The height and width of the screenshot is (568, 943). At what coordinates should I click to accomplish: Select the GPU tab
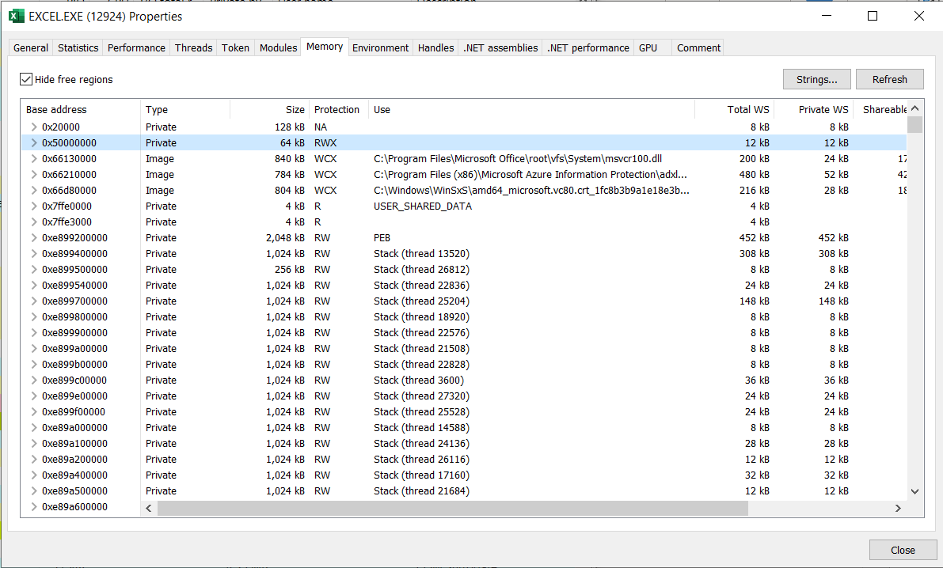[648, 47]
